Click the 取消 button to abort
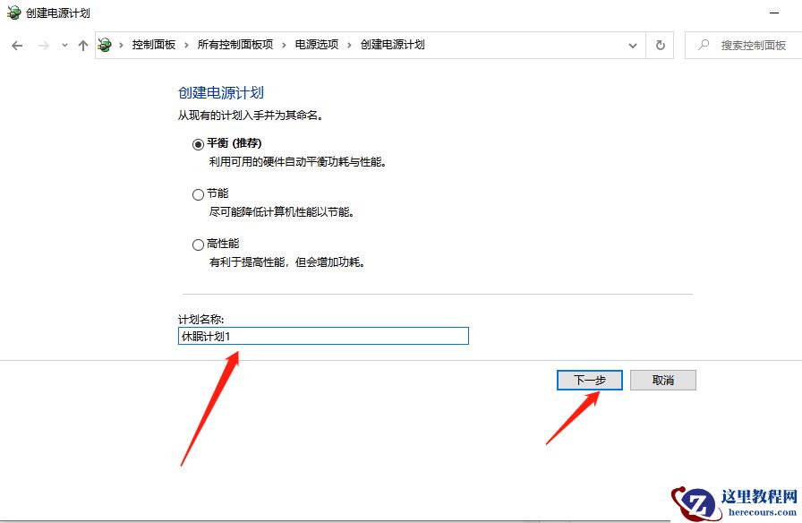Viewport: 802px width, 523px height. point(662,380)
